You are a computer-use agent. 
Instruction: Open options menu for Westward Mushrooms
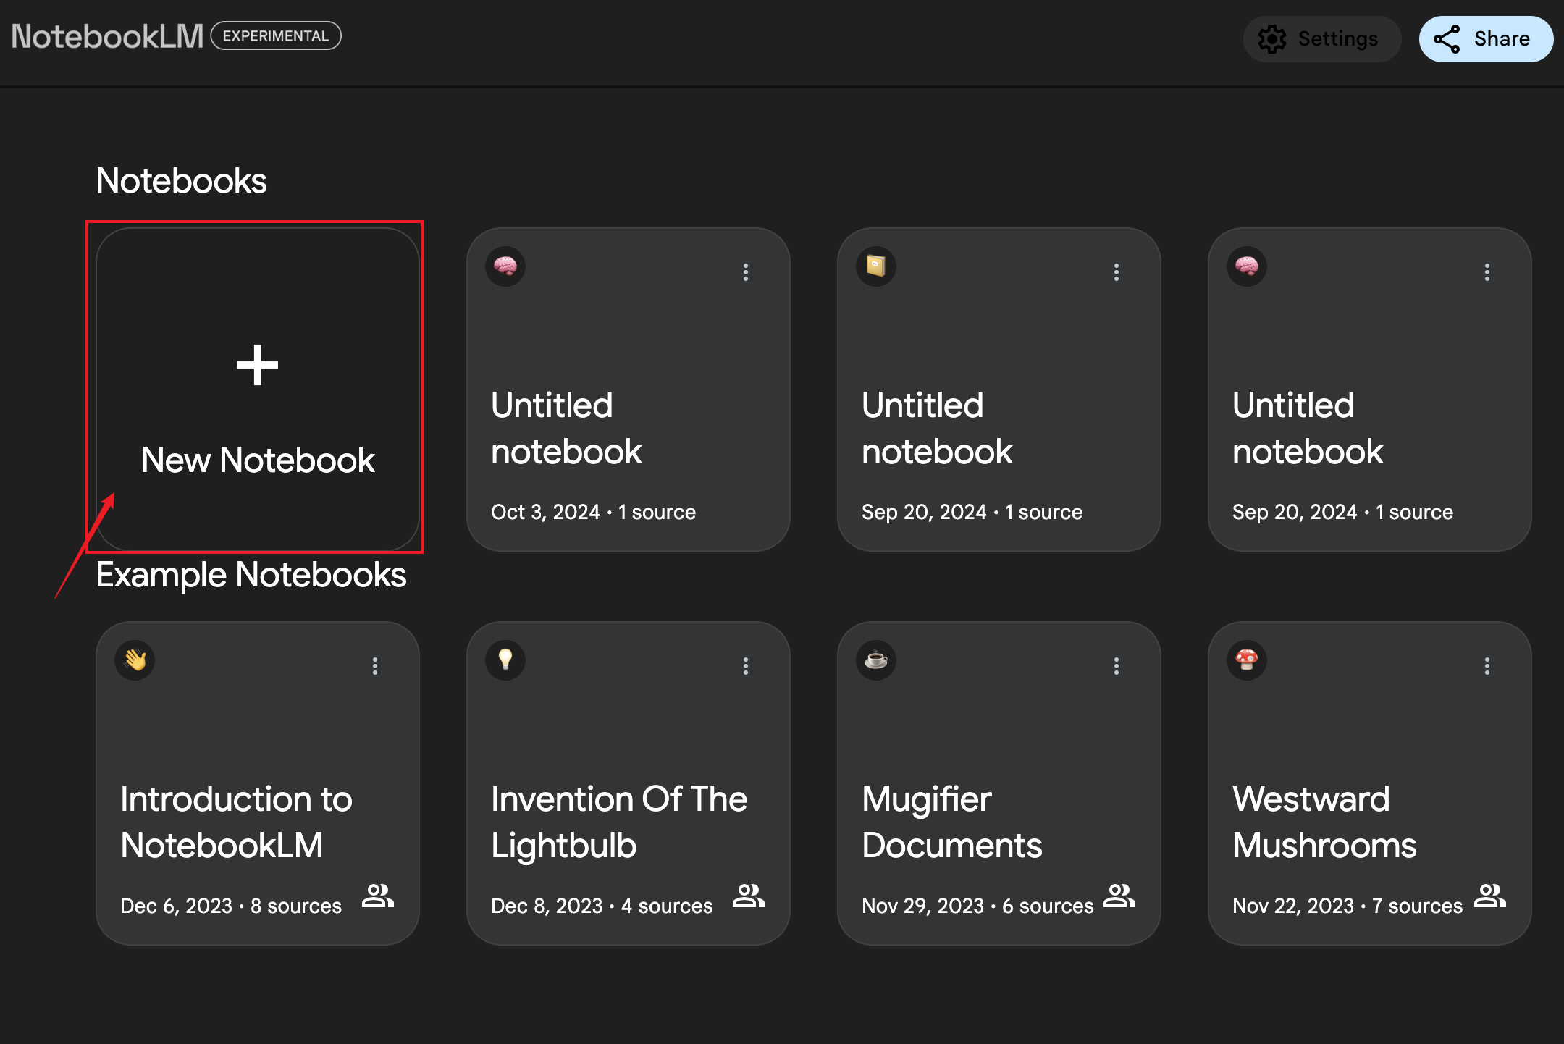1487,666
